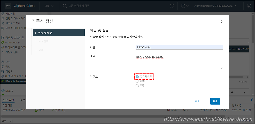Click the 완료 시간 status with checkmark
This screenshot has height=124, width=255.
(59, 110)
